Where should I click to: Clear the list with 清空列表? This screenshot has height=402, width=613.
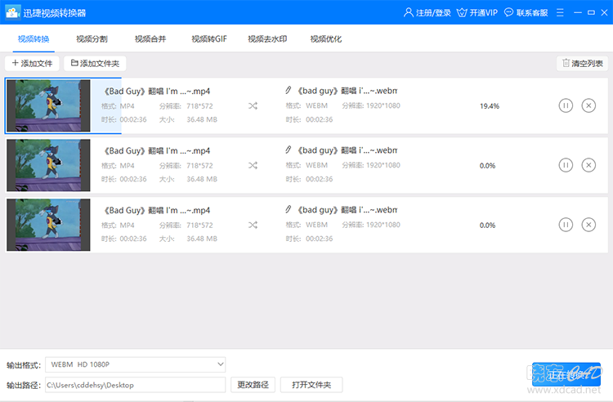tap(582, 63)
